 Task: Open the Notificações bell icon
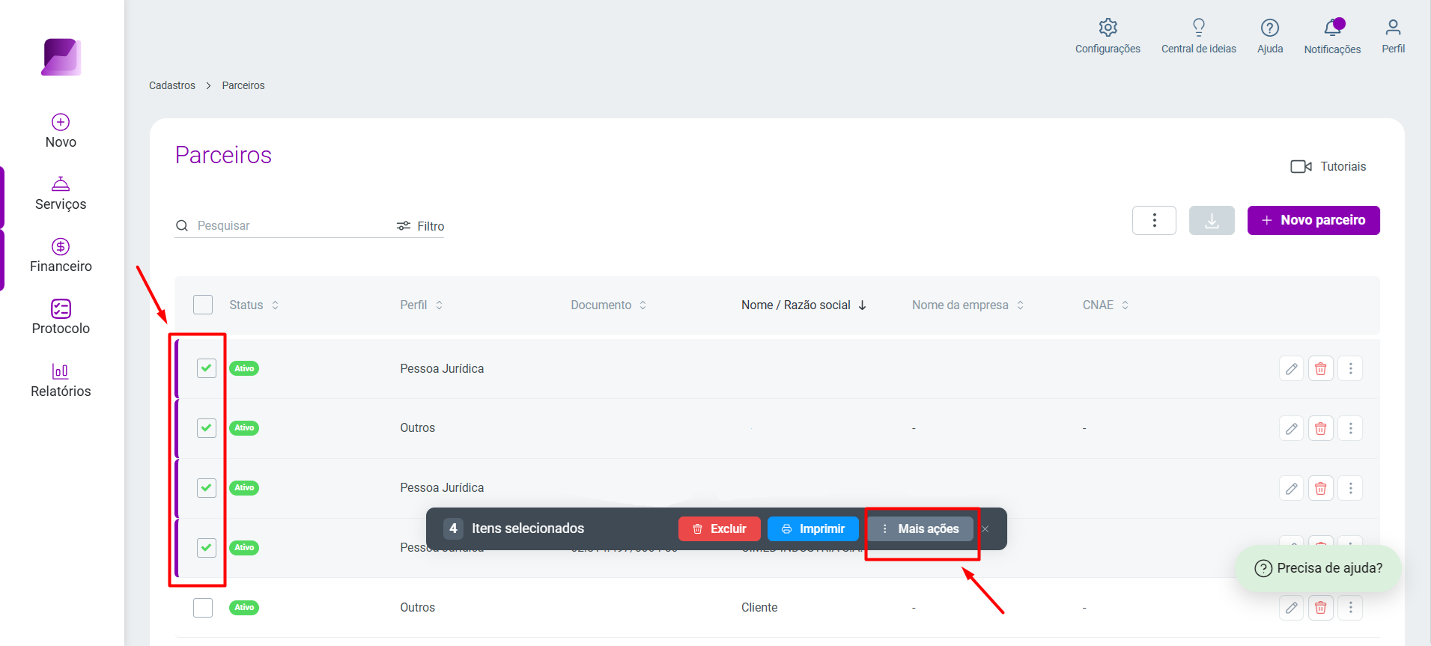click(1332, 28)
